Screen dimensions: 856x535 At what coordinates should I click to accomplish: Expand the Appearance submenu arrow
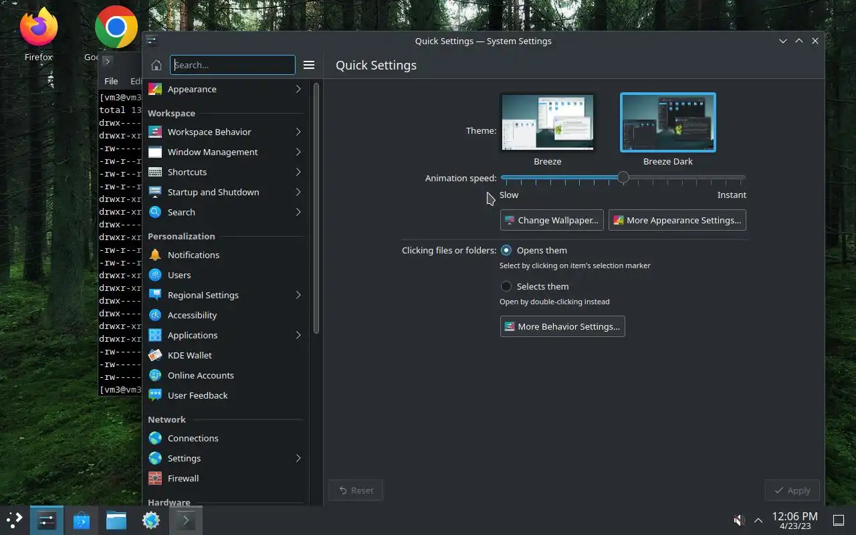(298, 89)
